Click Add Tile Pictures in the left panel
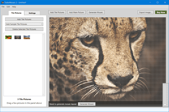 tap(24, 19)
